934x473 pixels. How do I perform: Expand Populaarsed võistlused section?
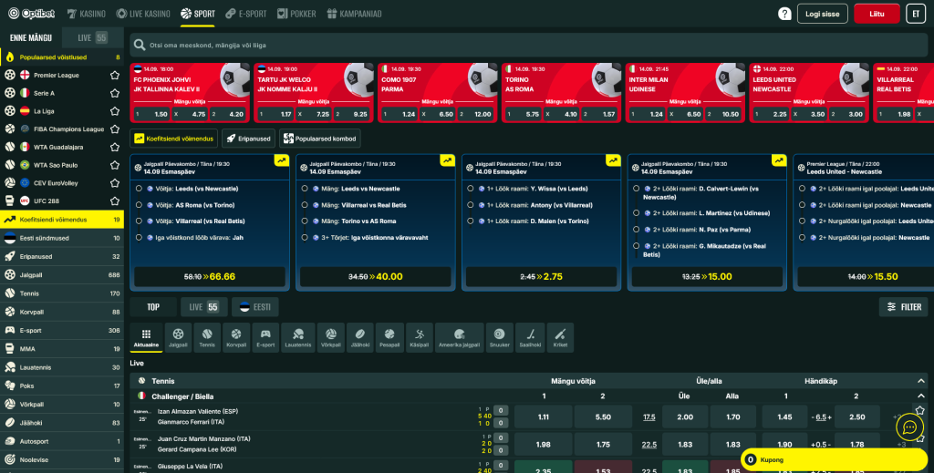tap(62, 57)
